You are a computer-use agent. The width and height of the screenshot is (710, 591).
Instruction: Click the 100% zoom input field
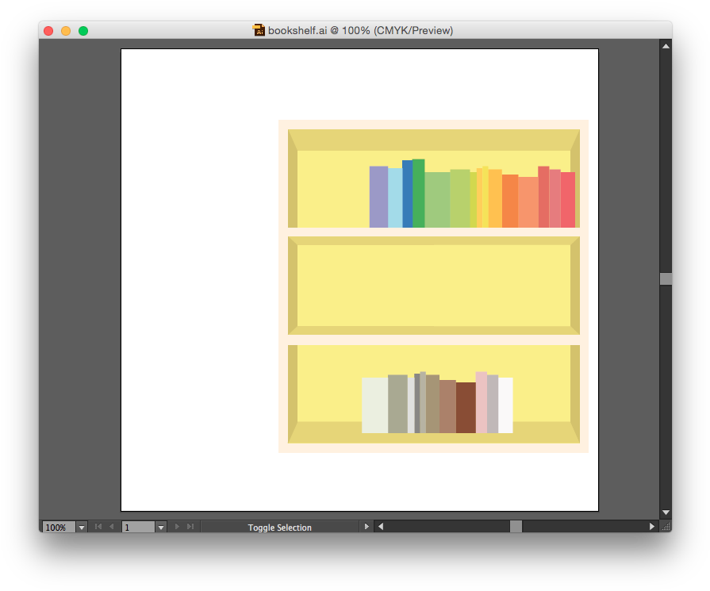click(58, 528)
